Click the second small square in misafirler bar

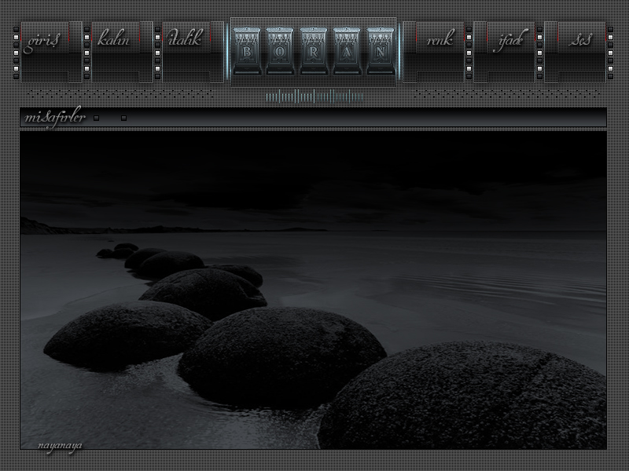[123, 118]
